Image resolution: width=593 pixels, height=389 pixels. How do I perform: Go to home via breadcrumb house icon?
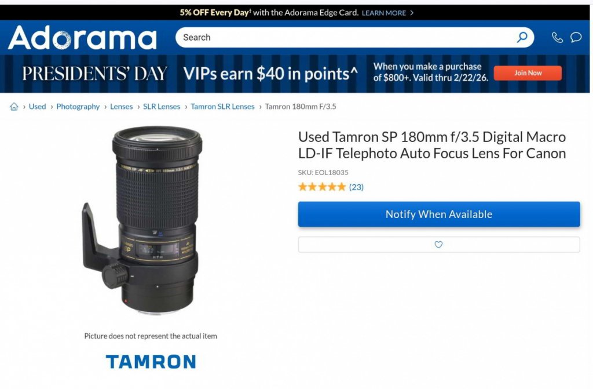(14, 107)
